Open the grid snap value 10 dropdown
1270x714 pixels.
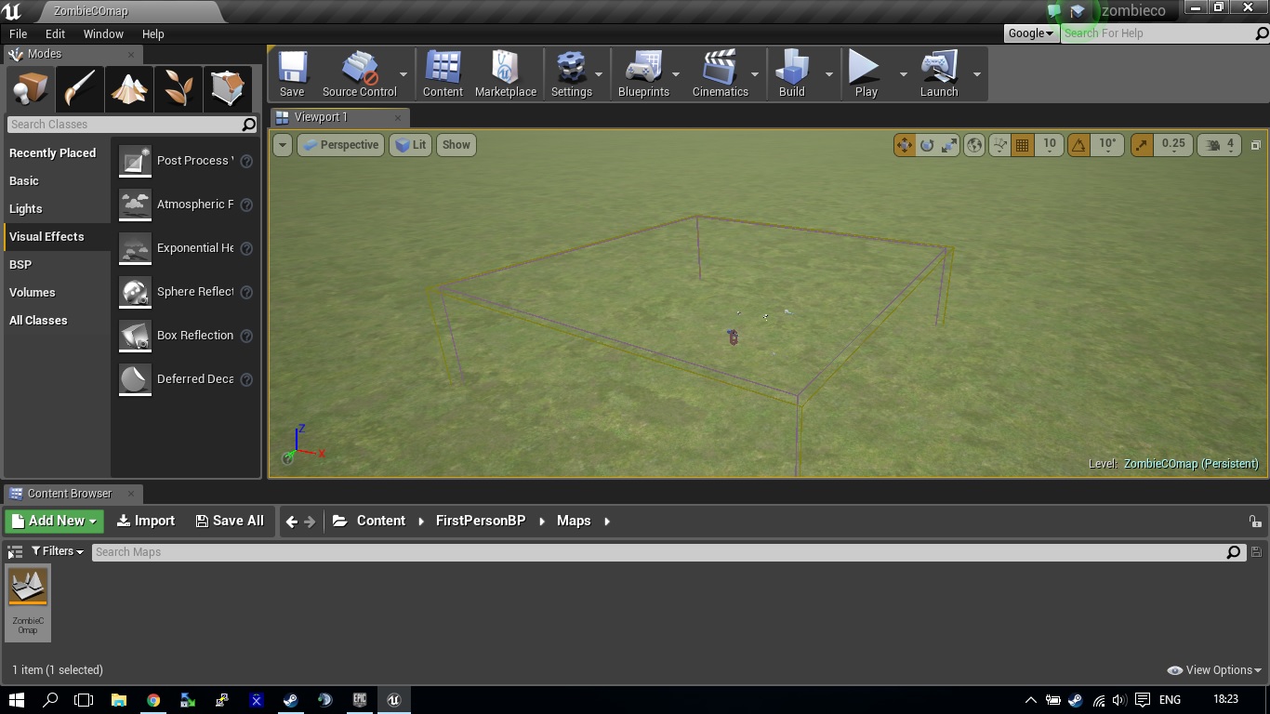pyautogui.click(x=1049, y=145)
